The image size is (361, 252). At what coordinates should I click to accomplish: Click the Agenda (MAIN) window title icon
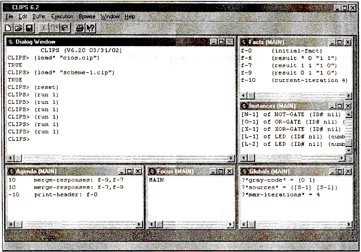pyautogui.click(x=11, y=172)
